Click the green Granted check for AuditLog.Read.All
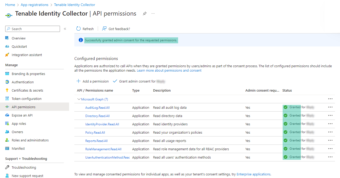Viewport: 340px width, 178px height. [286, 107]
